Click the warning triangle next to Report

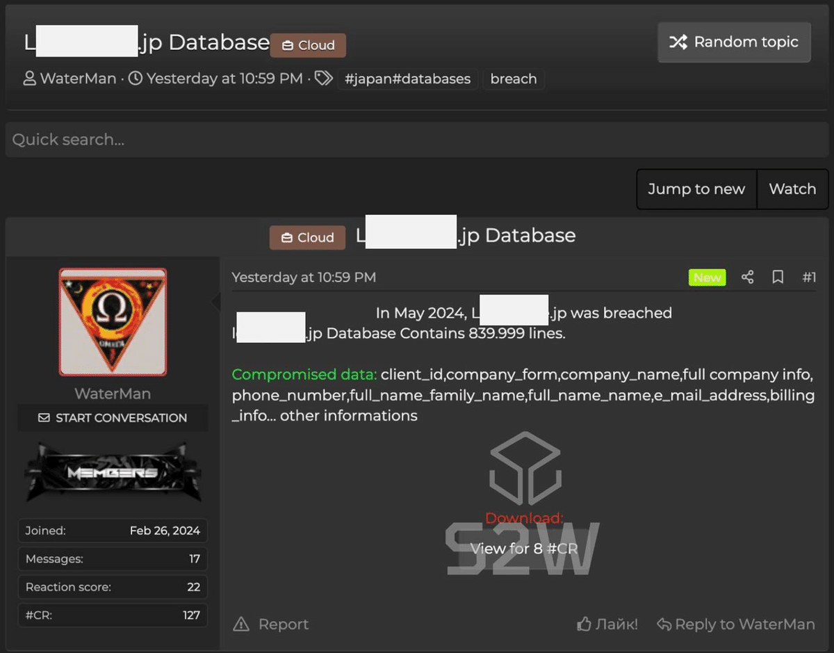coord(241,624)
